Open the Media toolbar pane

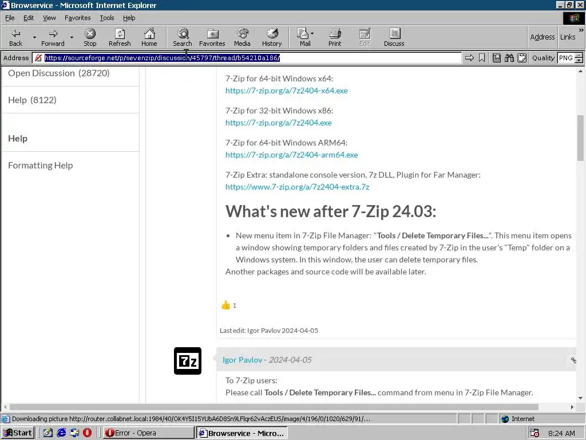(242, 37)
